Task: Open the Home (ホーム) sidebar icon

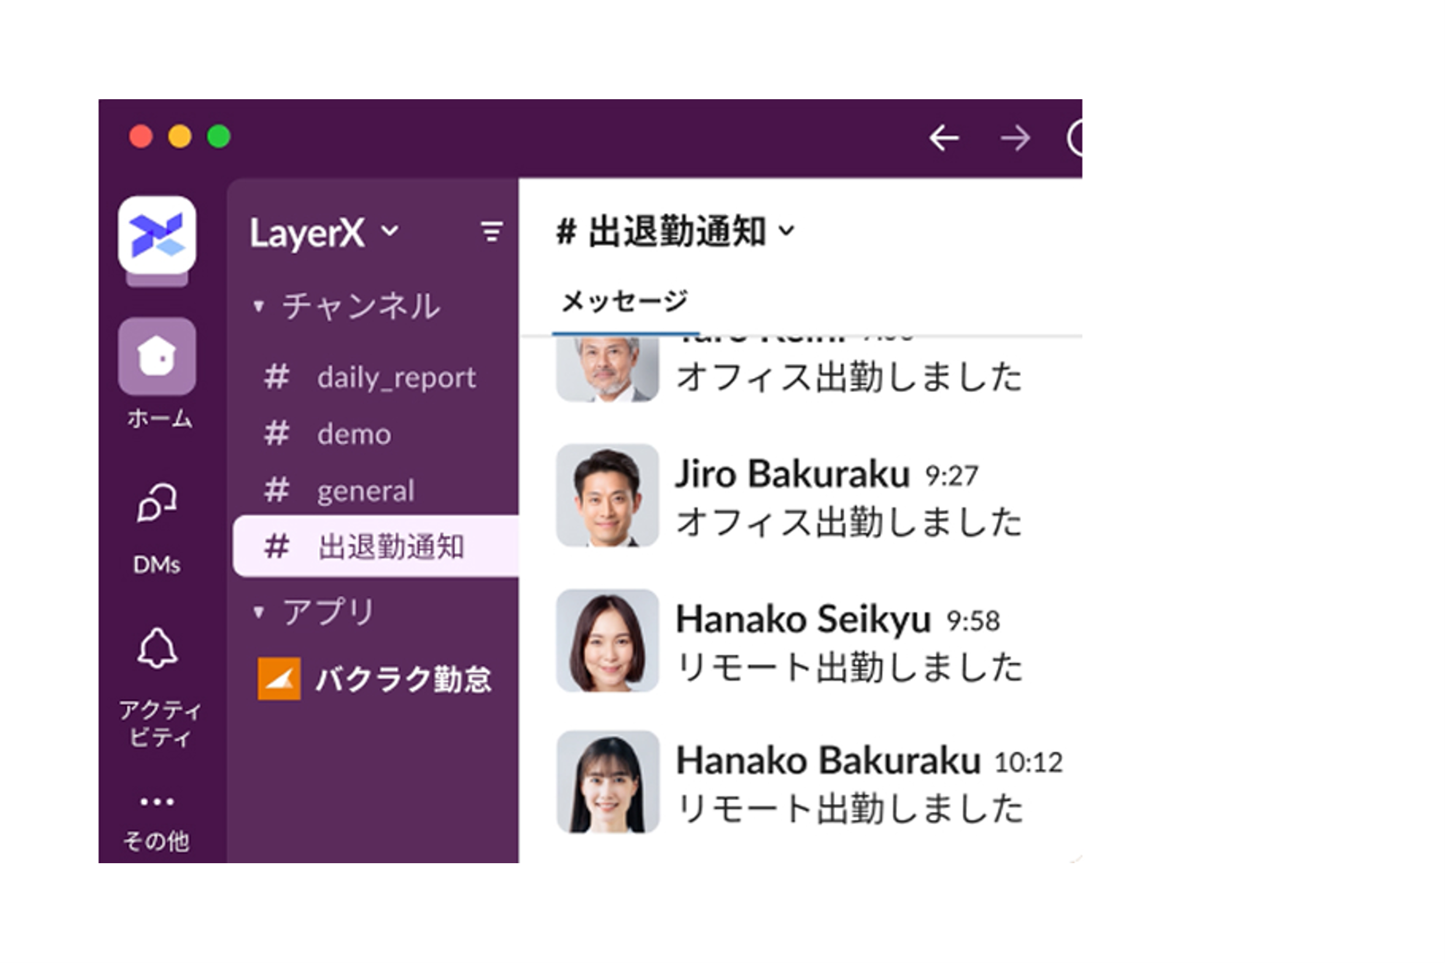Action: coord(156,356)
